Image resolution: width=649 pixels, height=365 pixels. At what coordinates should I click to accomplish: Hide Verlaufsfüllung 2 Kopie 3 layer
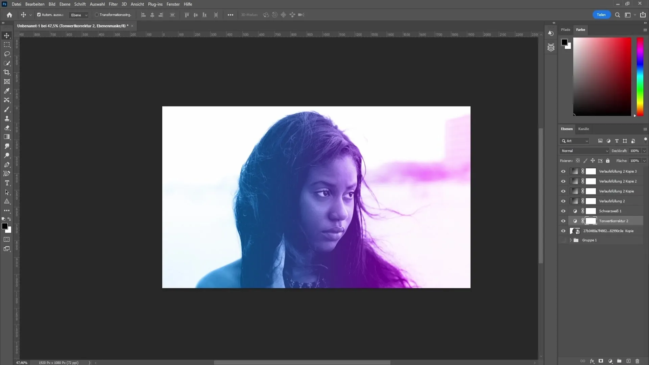point(563,171)
